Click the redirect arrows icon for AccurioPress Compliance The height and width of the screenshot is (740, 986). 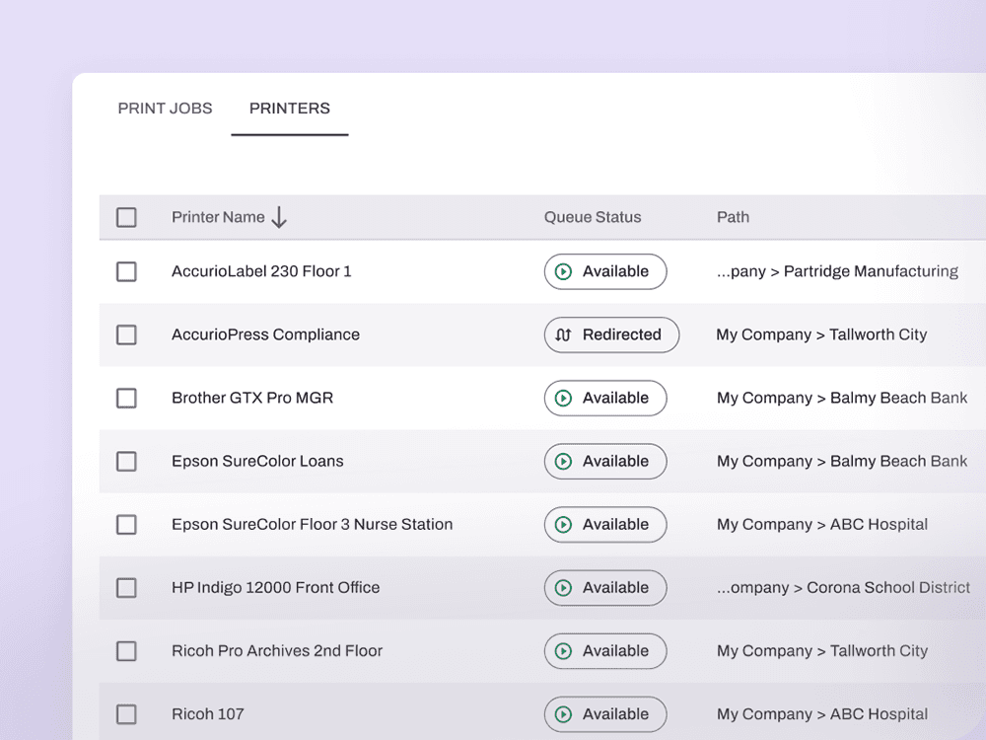point(563,334)
